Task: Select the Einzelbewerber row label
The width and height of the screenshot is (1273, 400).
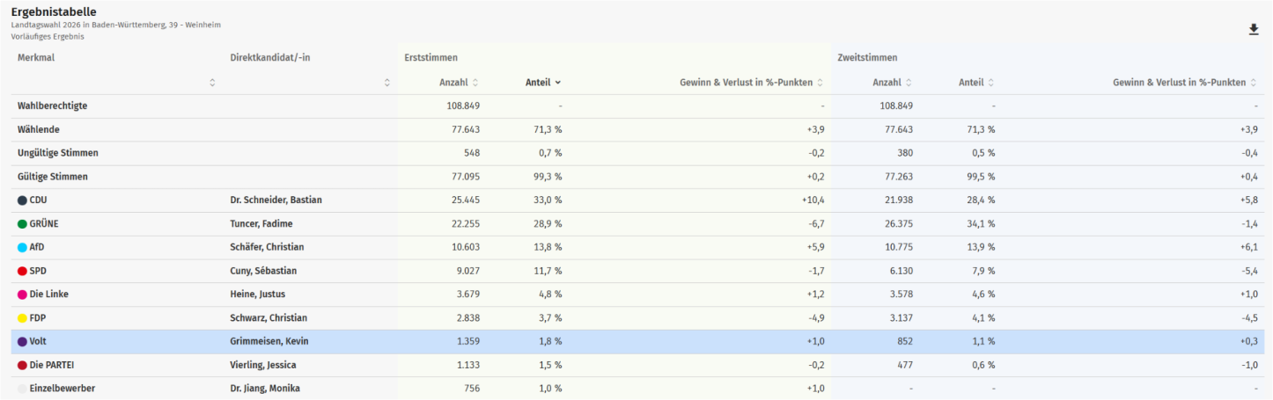Action: coord(62,389)
